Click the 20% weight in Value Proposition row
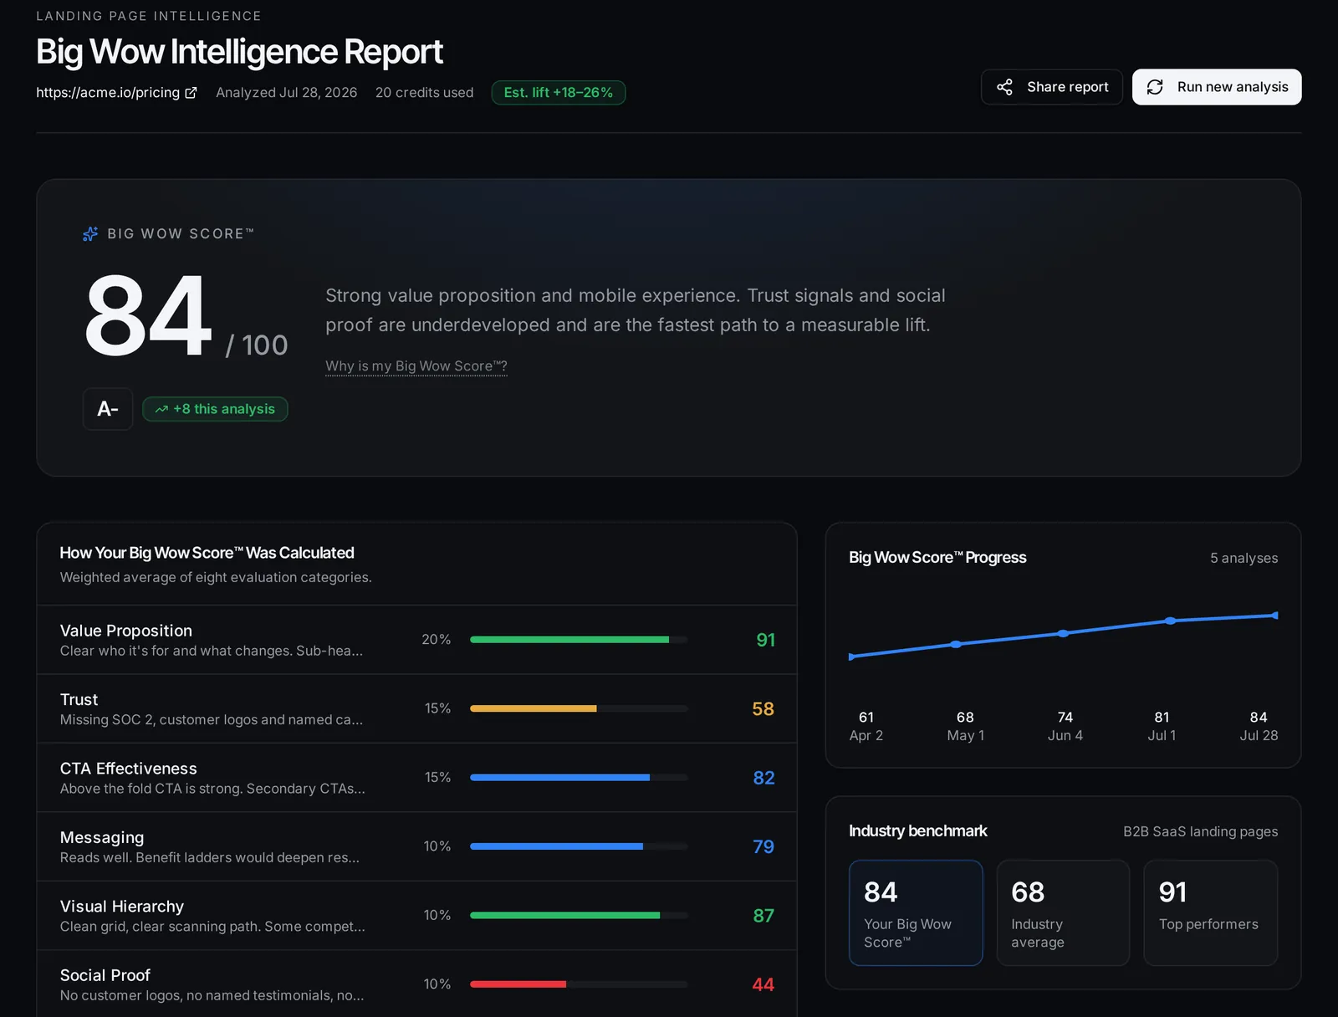The height and width of the screenshot is (1017, 1338). 436,639
